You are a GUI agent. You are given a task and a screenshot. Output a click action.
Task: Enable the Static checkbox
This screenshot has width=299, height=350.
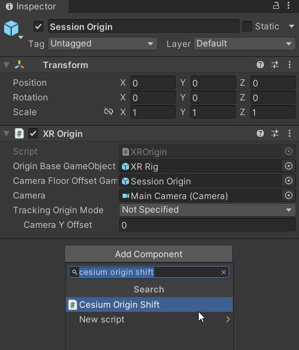click(x=247, y=26)
